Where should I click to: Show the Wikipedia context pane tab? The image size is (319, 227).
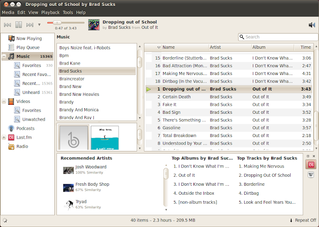[x=311, y=174]
